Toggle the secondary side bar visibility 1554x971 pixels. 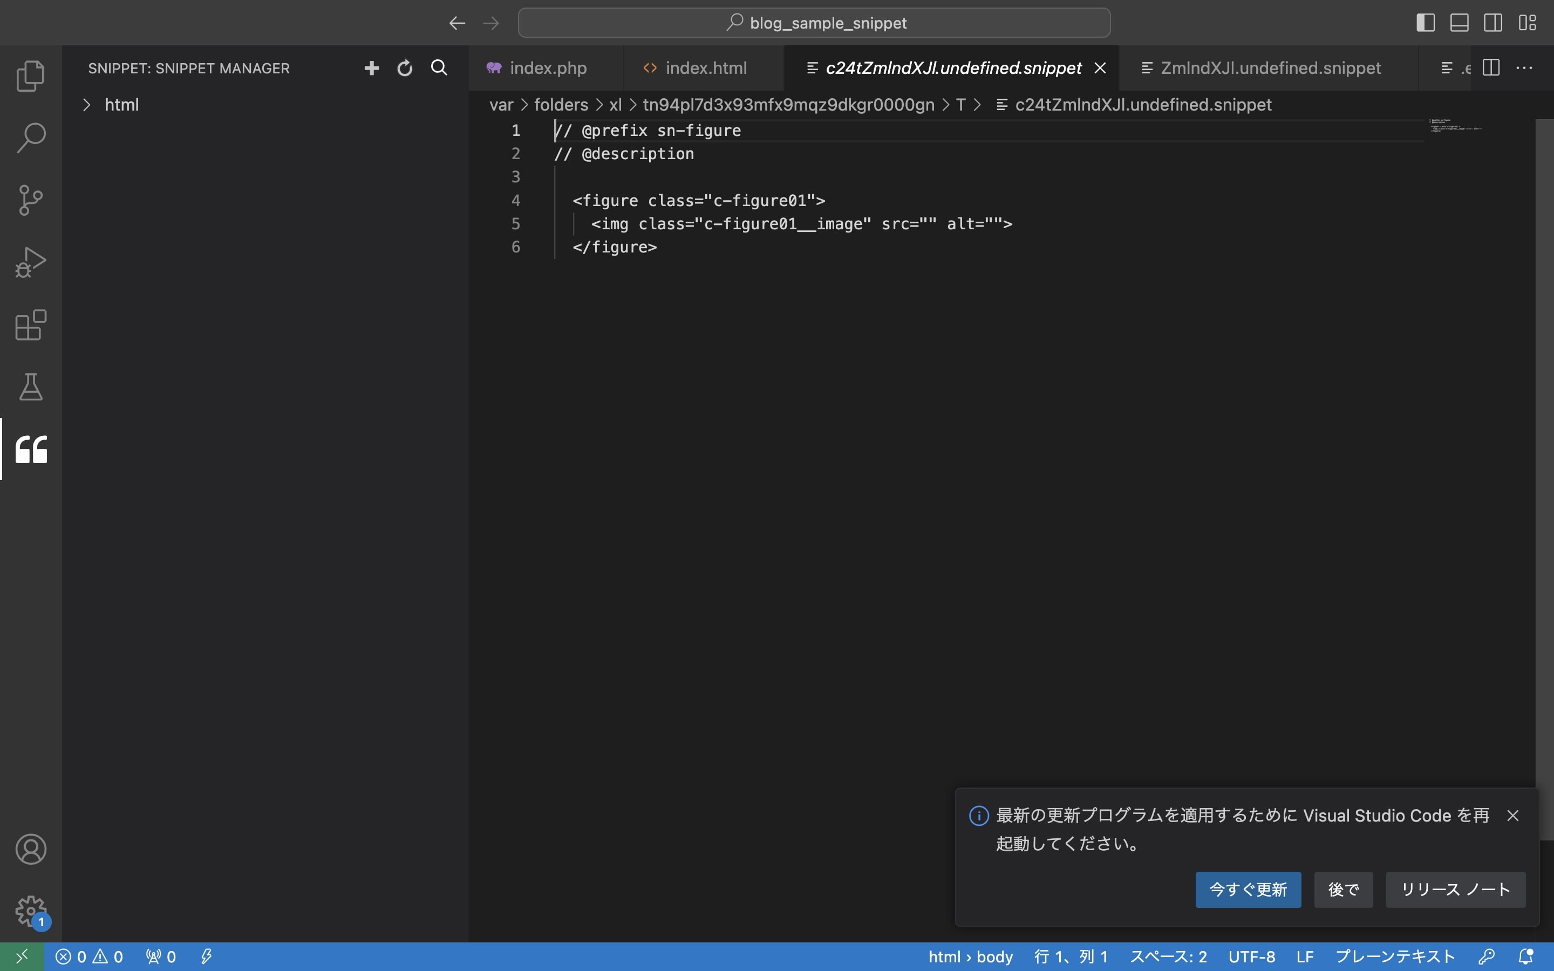tap(1493, 23)
